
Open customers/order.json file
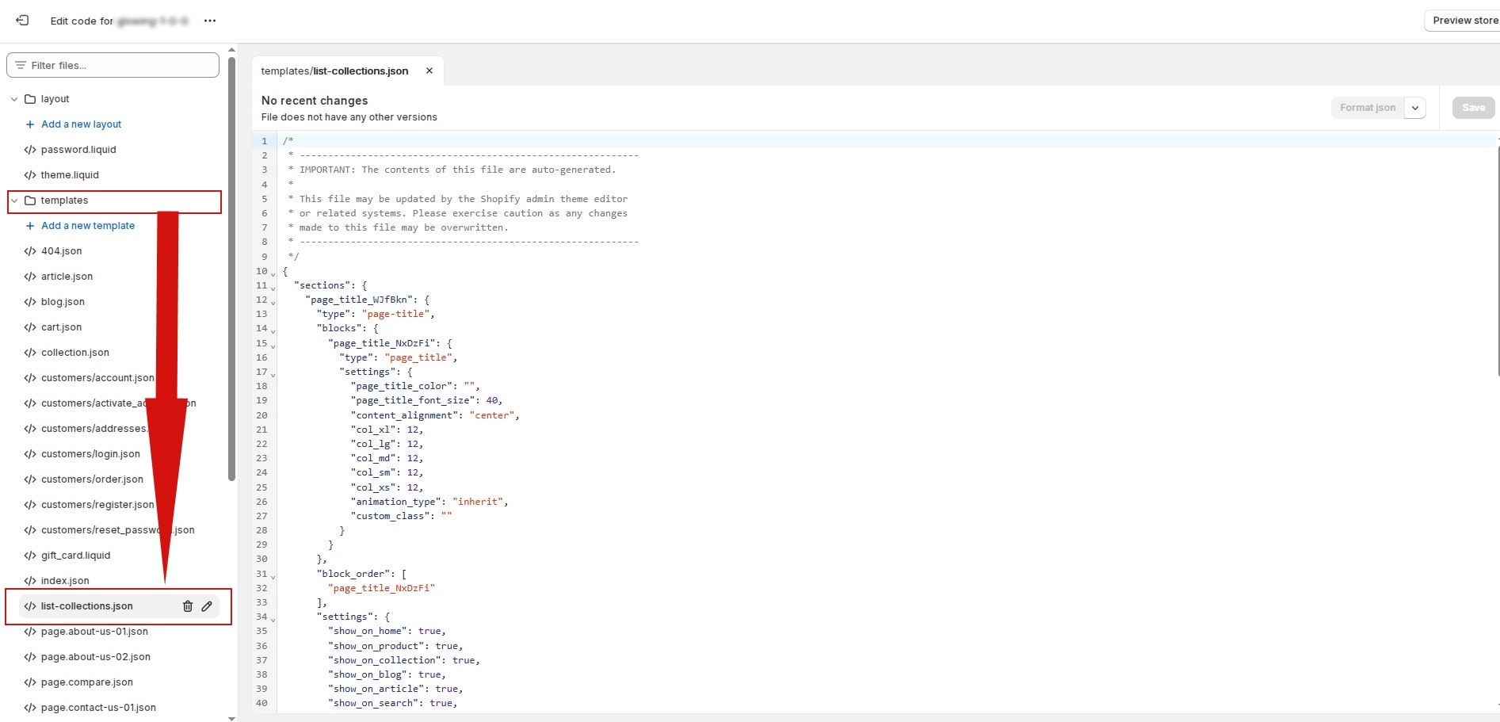92,479
